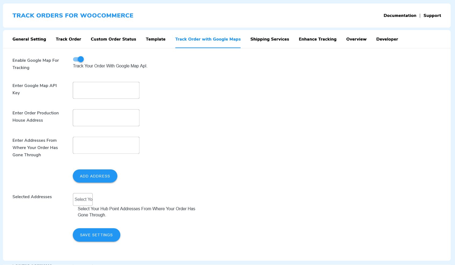This screenshot has width=455, height=265.
Task: Switch to the Enhance Tracking tab
Action: pyautogui.click(x=317, y=39)
